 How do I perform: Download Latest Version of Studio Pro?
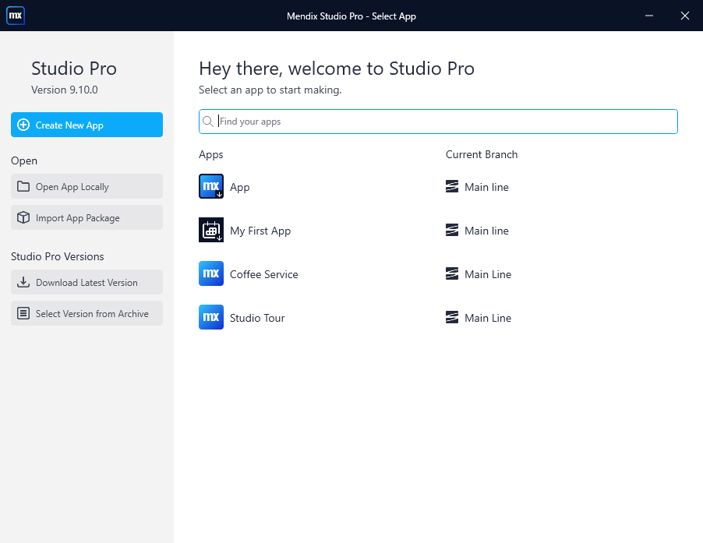tap(87, 282)
